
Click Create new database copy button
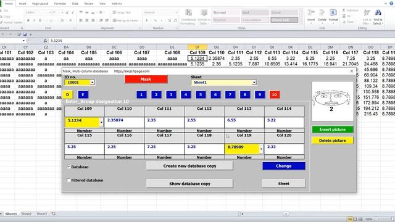tap(189, 166)
